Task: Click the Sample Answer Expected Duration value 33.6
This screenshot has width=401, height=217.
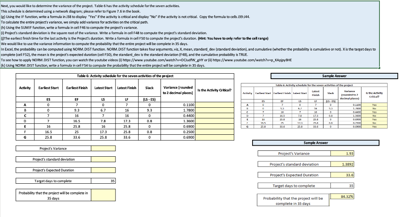Action: pos(342,175)
